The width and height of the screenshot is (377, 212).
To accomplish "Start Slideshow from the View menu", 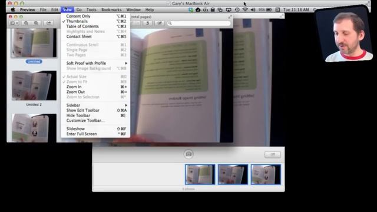I will [x=95, y=129].
